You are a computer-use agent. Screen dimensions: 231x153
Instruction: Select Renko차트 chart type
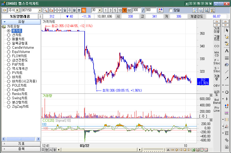point(20,94)
